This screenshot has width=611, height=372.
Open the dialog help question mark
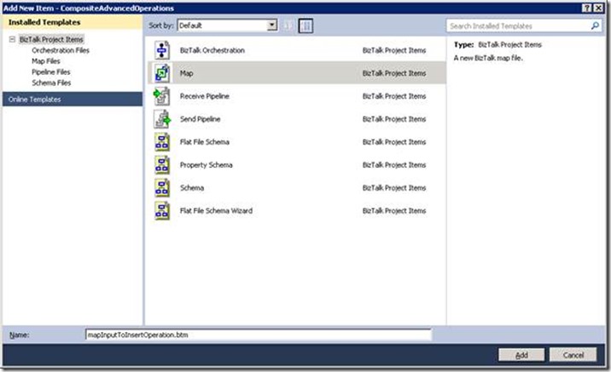click(587, 9)
